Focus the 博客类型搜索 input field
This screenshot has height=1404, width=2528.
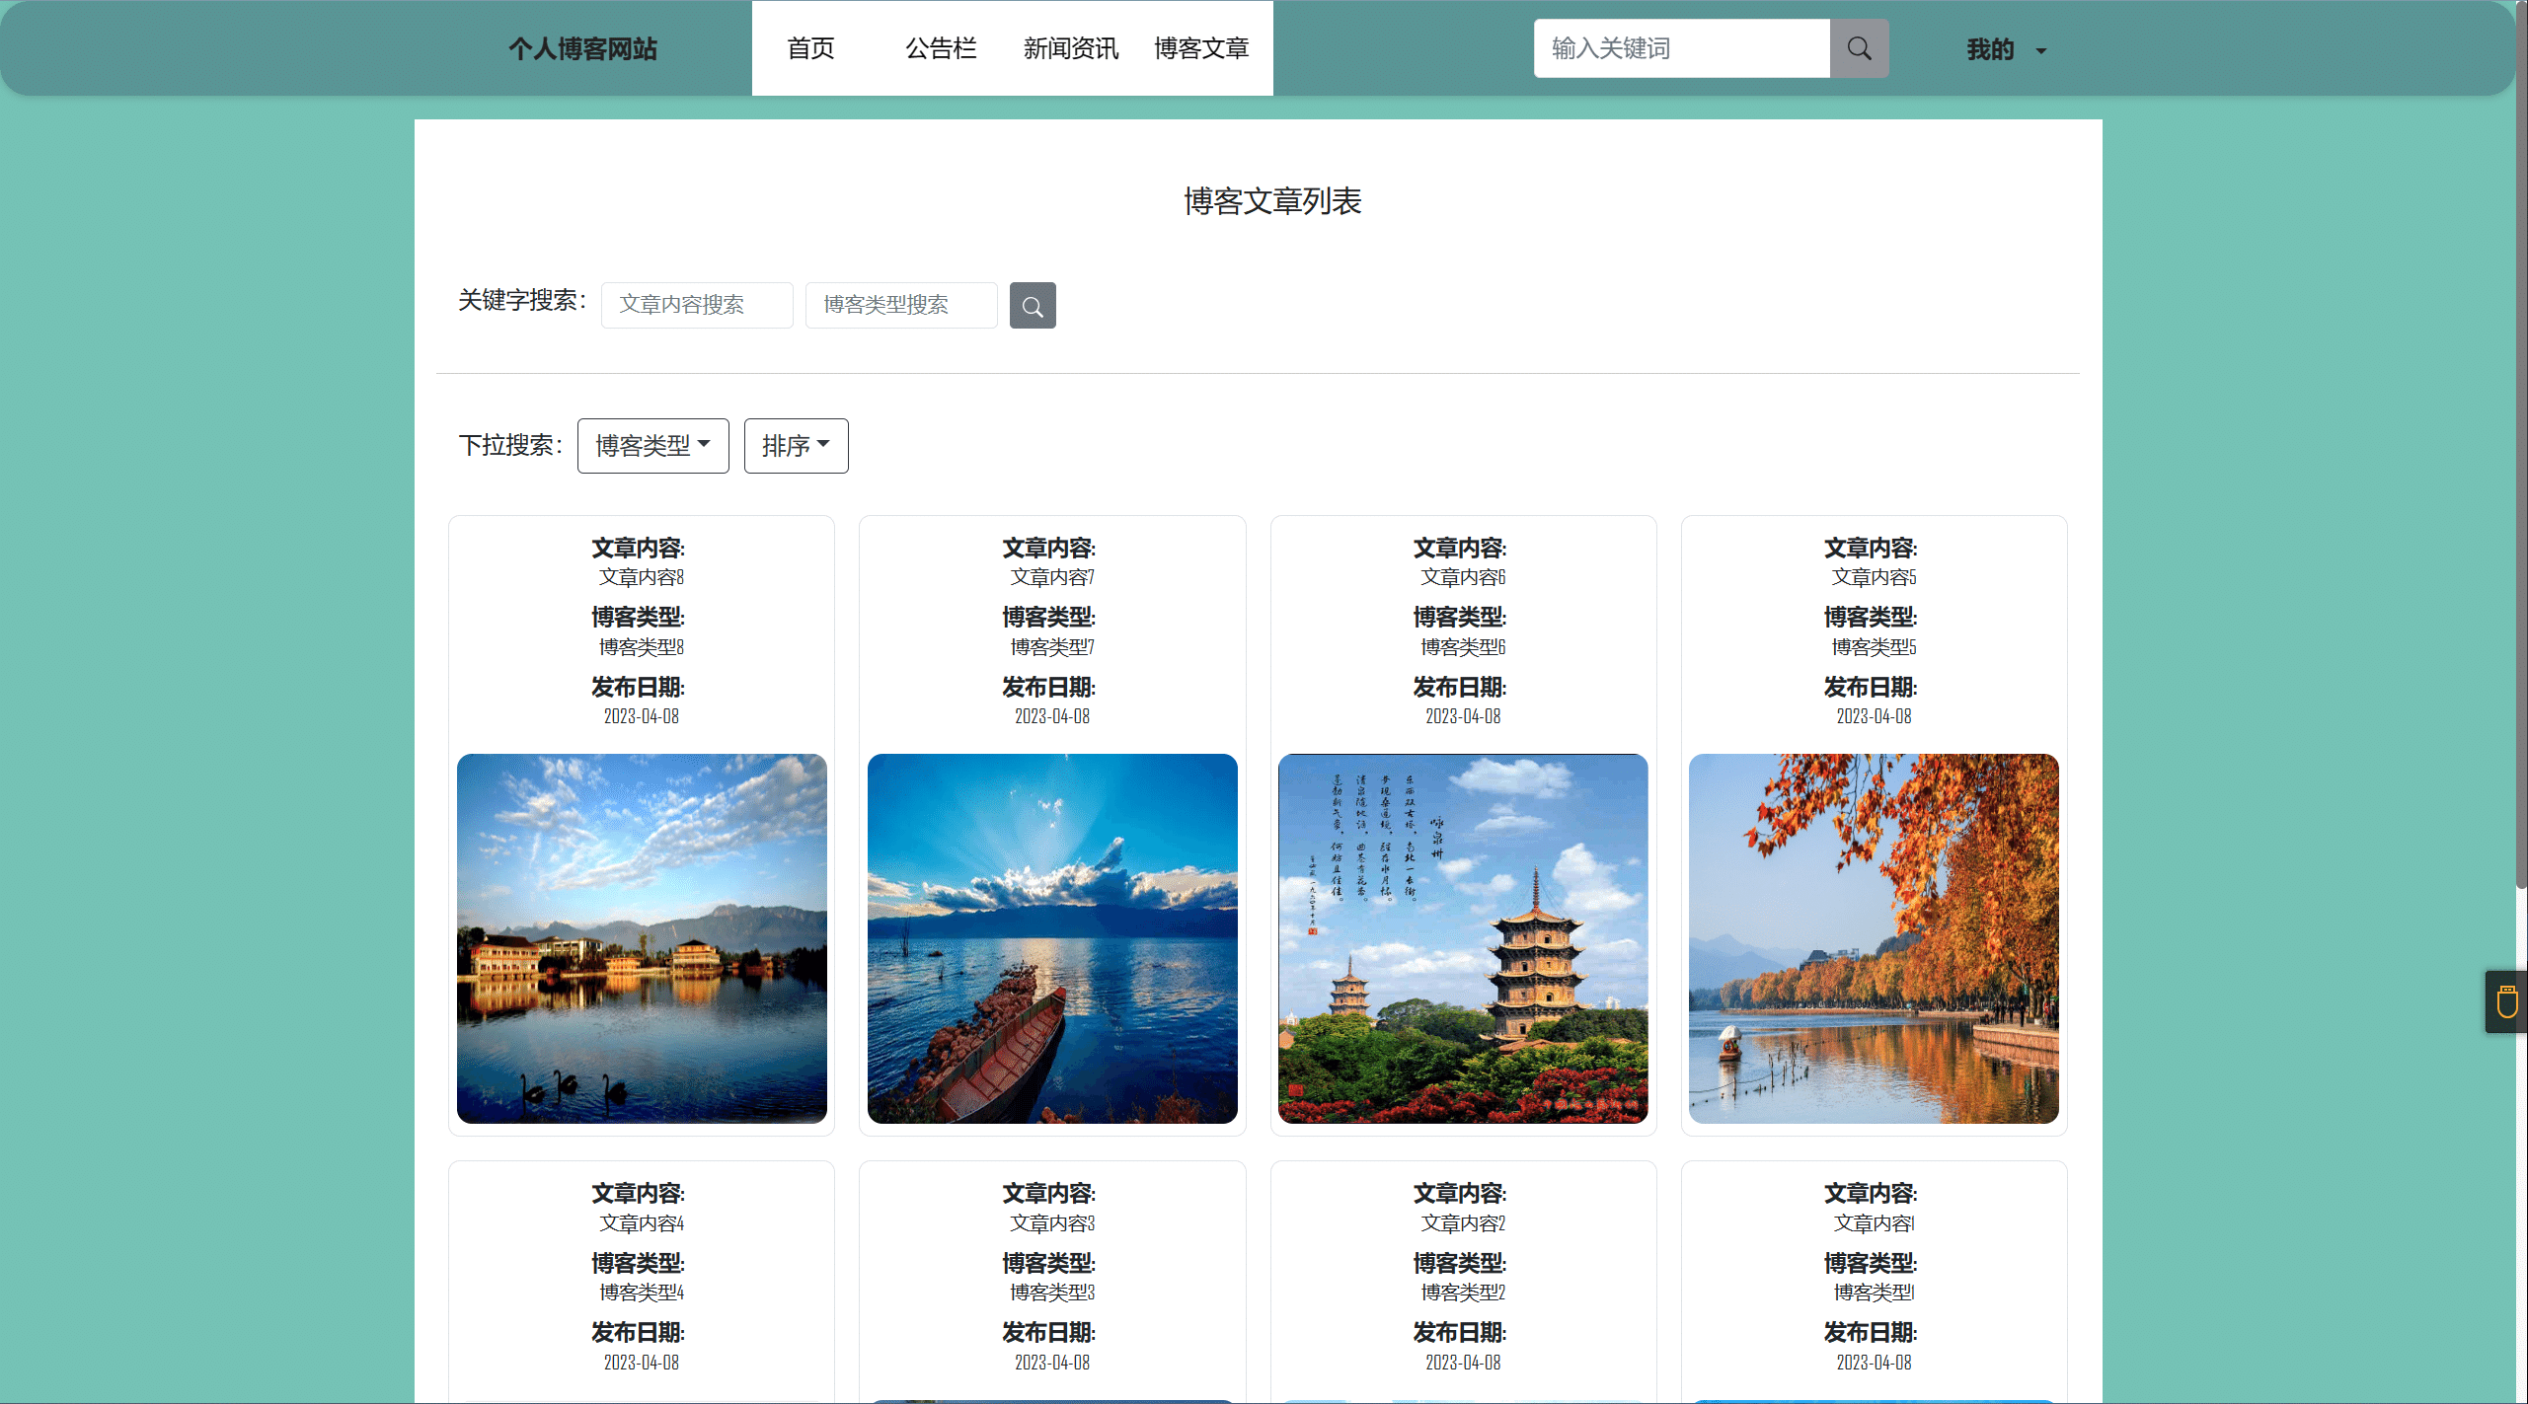pyautogui.click(x=901, y=305)
